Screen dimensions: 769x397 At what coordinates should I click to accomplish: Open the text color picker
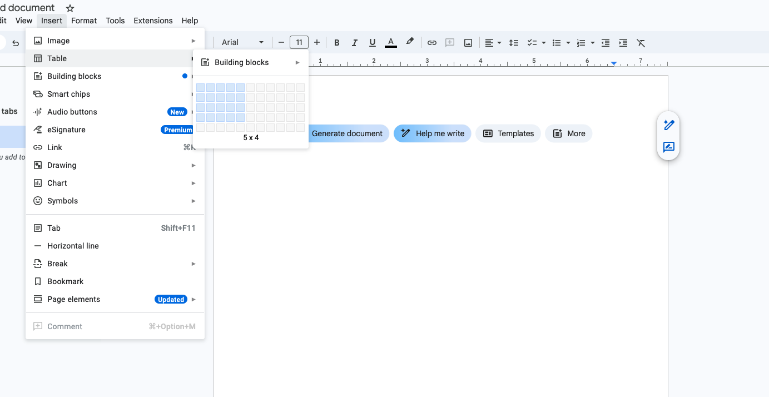[391, 43]
